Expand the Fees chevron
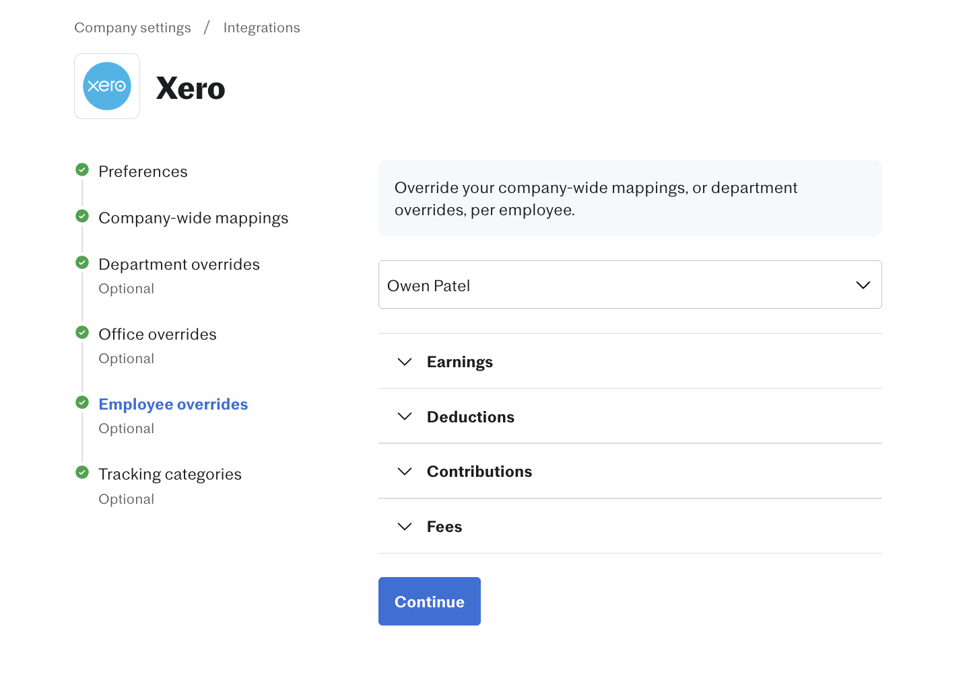971x682 pixels. (x=405, y=527)
